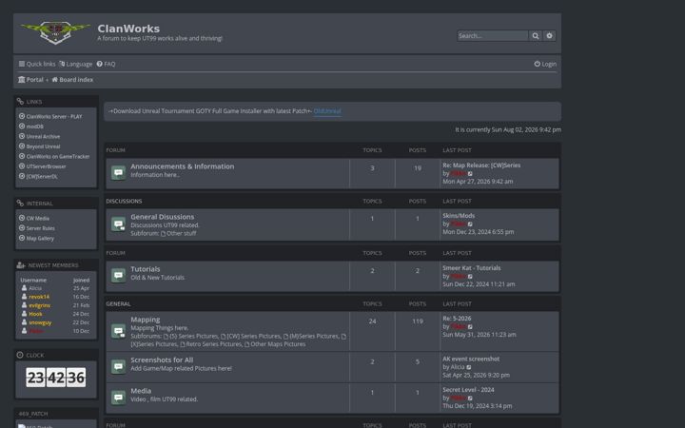Click Alicia as AK event screenshot author
Image resolution: width=685 pixels, height=428 pixels.
[x=458, y=367]
